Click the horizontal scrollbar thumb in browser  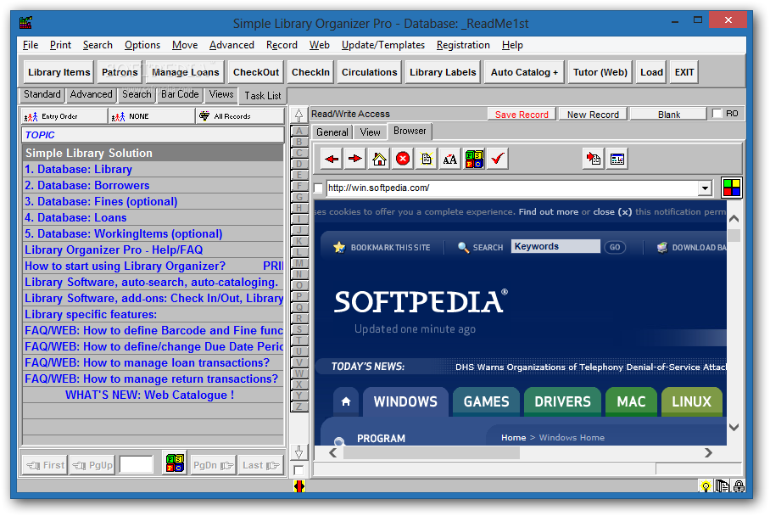pos(431,452)
